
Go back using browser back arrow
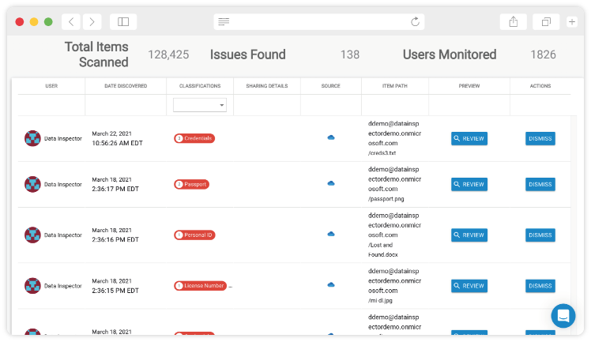pyautogui.click(x=71, y=22)
